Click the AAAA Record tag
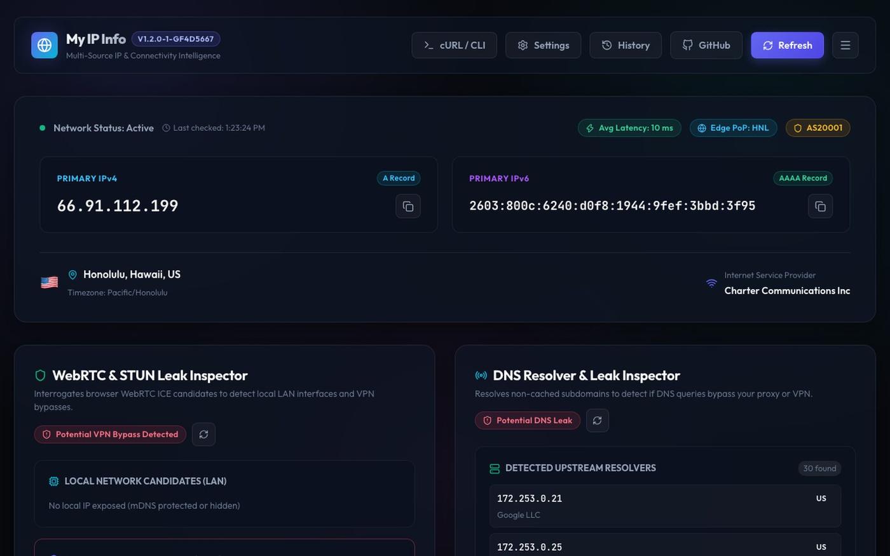890x556 pixels. (803, 178)
